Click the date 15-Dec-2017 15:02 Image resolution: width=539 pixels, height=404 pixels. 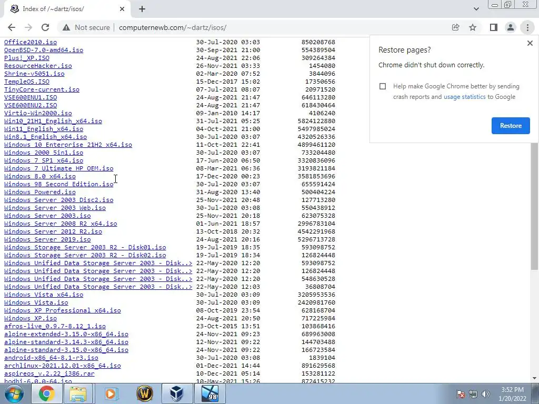coord(228,82)
